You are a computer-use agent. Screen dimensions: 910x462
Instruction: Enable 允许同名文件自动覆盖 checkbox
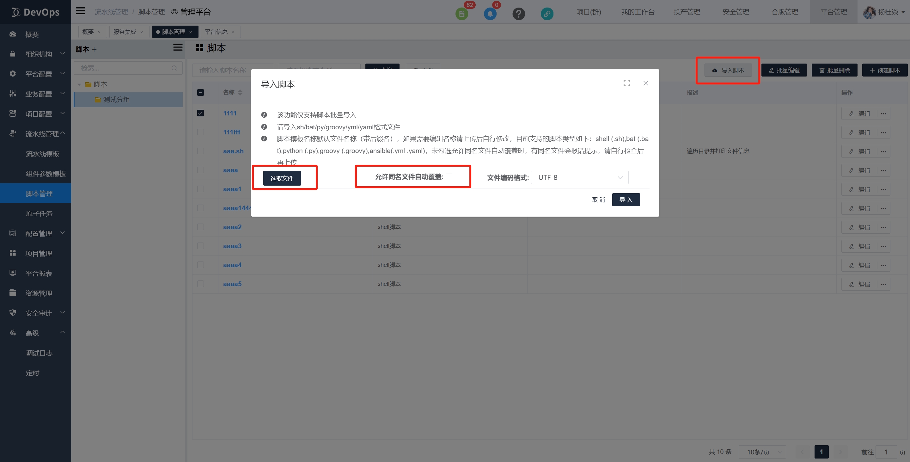[449, 177]
